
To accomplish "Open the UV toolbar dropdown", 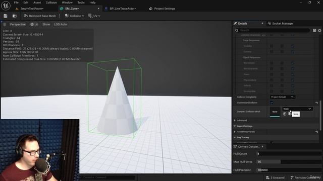I will [94, 16].
